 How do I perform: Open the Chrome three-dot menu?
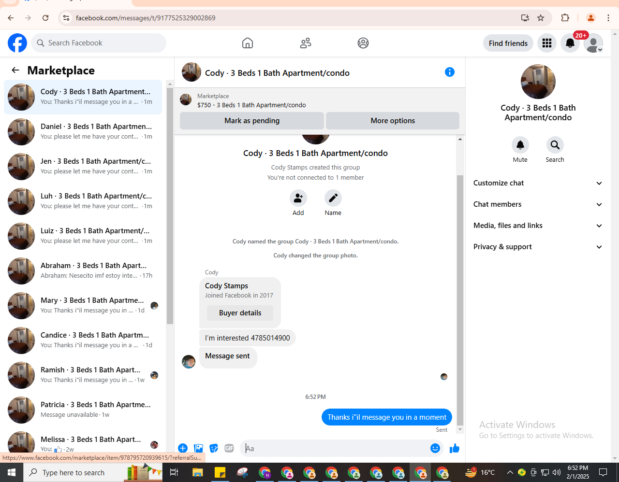608,18
